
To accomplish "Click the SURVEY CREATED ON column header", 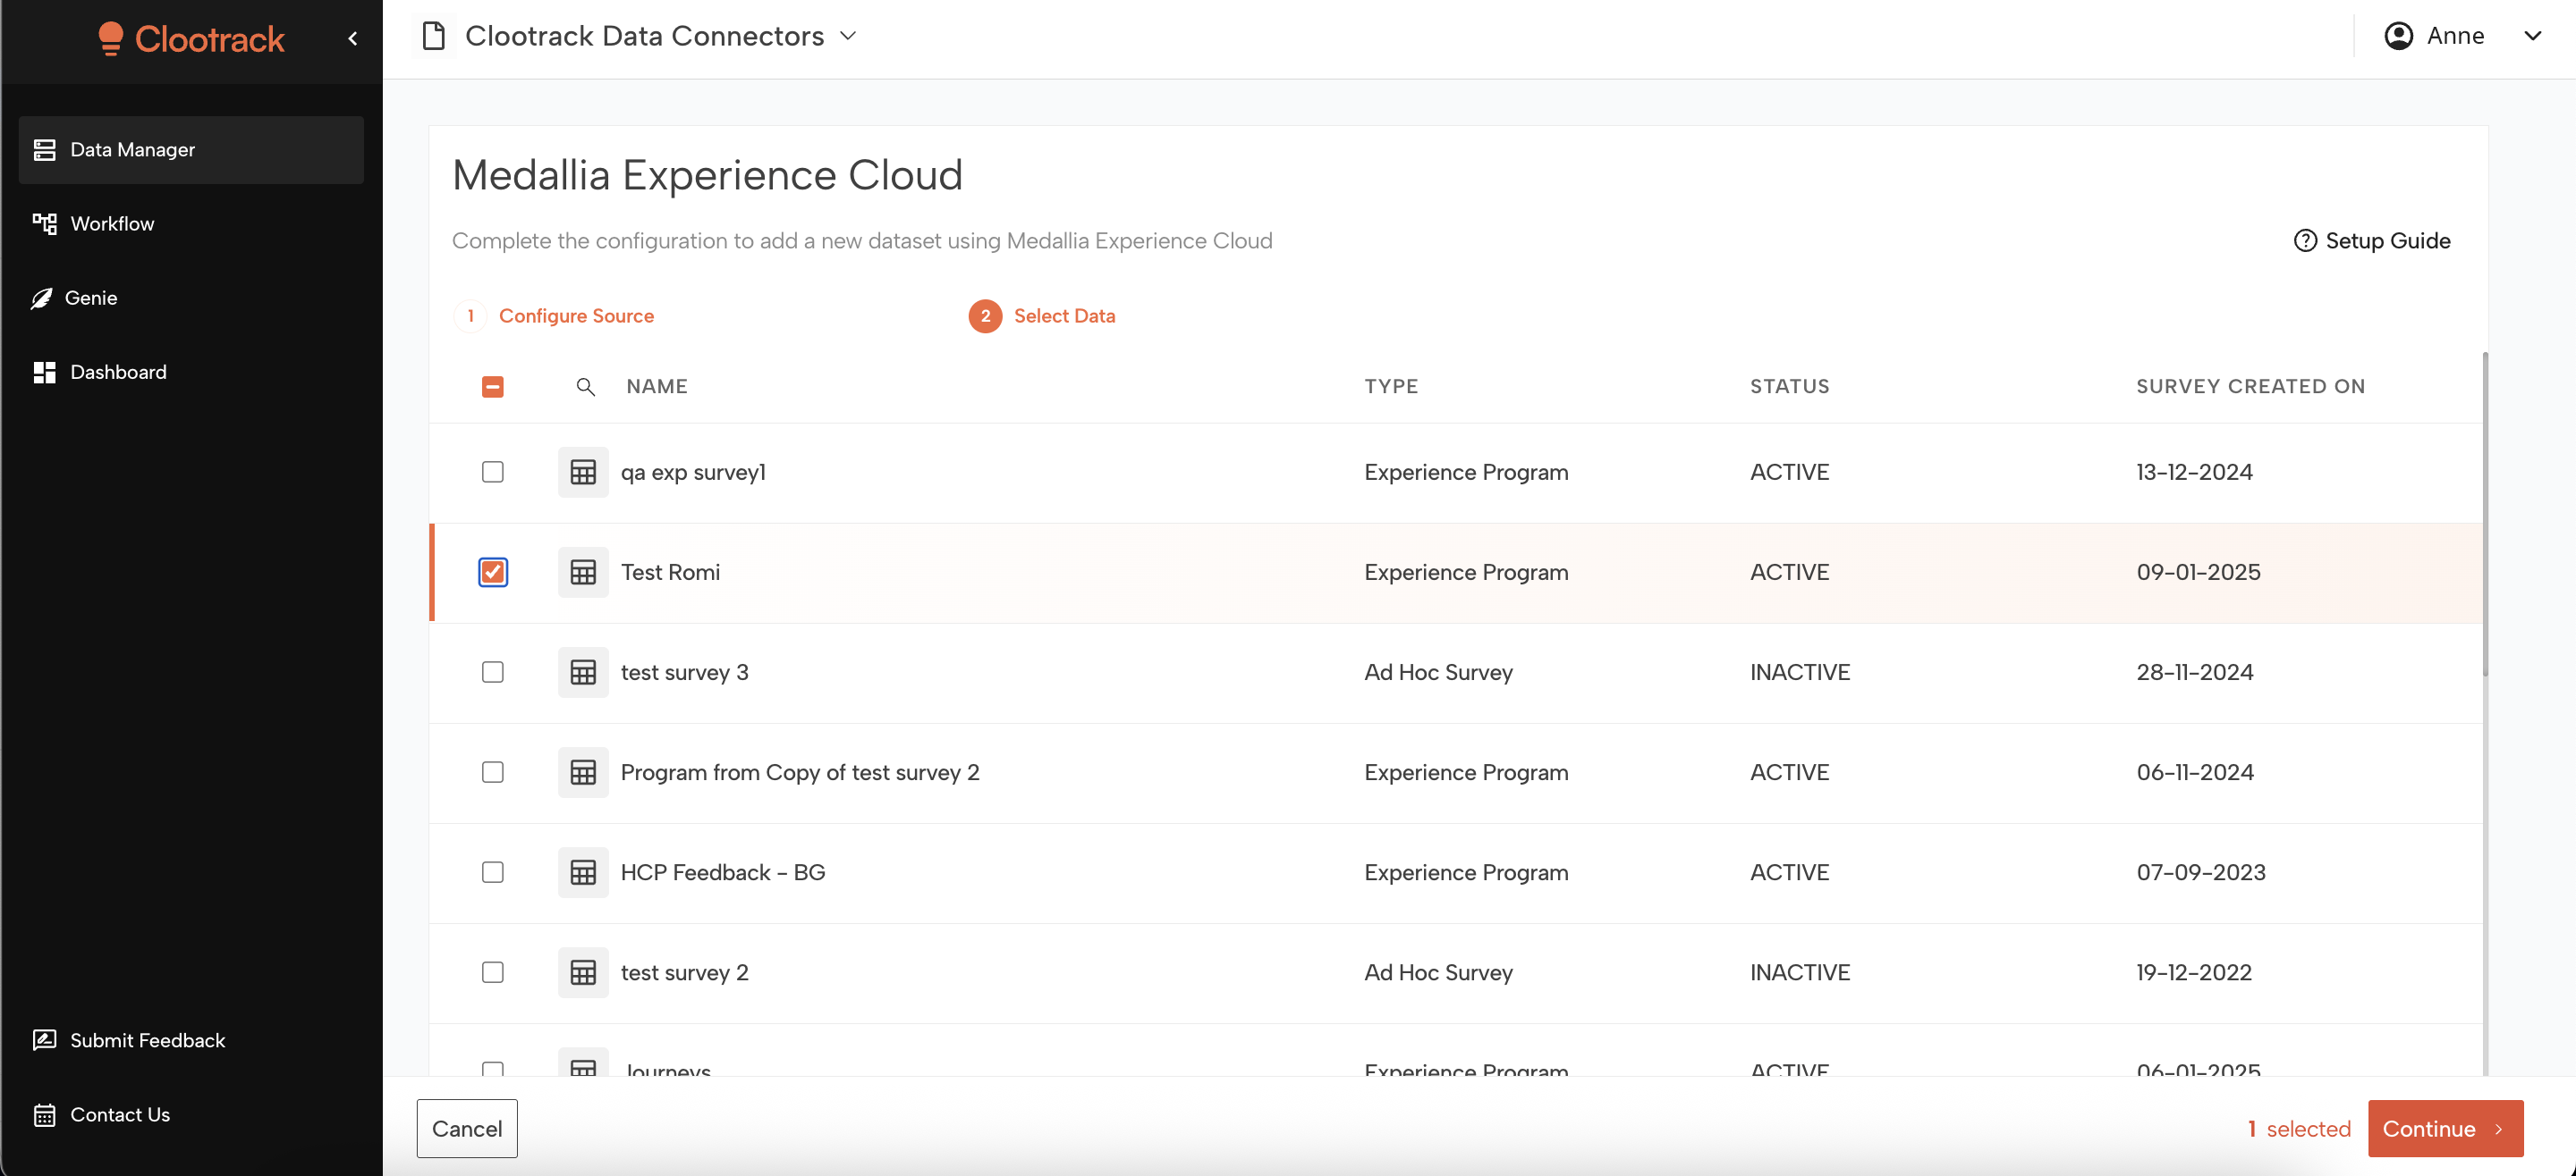I will tap(2250, 387).
